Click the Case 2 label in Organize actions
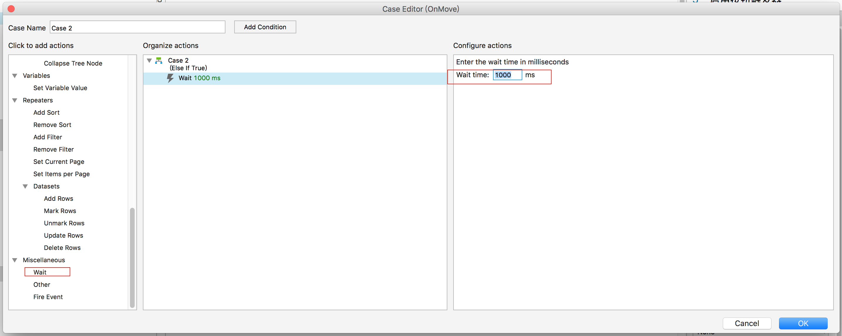Viewport: 842px width, 336px height. pos(178,61)
